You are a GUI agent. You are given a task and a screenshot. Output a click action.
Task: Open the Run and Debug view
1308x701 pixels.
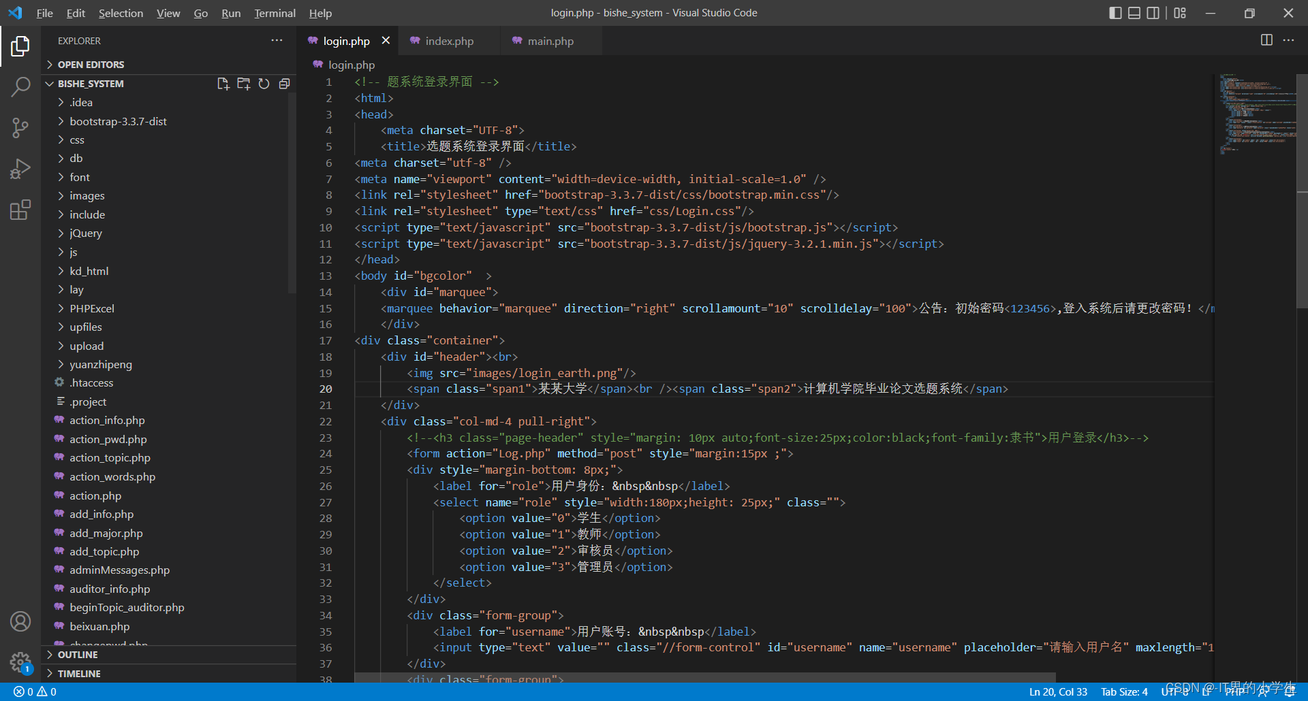click(20, 168)
